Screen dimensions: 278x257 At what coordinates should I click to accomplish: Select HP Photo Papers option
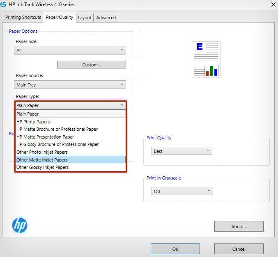[x=70, y=122]
